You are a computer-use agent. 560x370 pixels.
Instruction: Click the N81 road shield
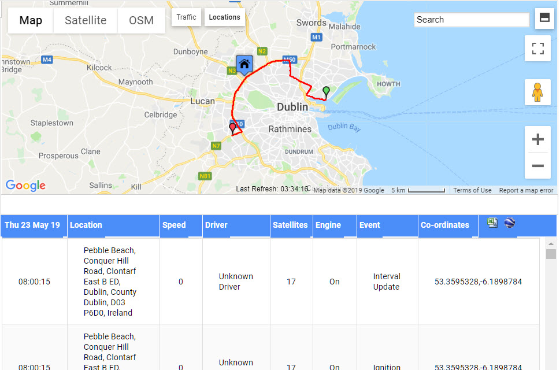click(205, 176)
